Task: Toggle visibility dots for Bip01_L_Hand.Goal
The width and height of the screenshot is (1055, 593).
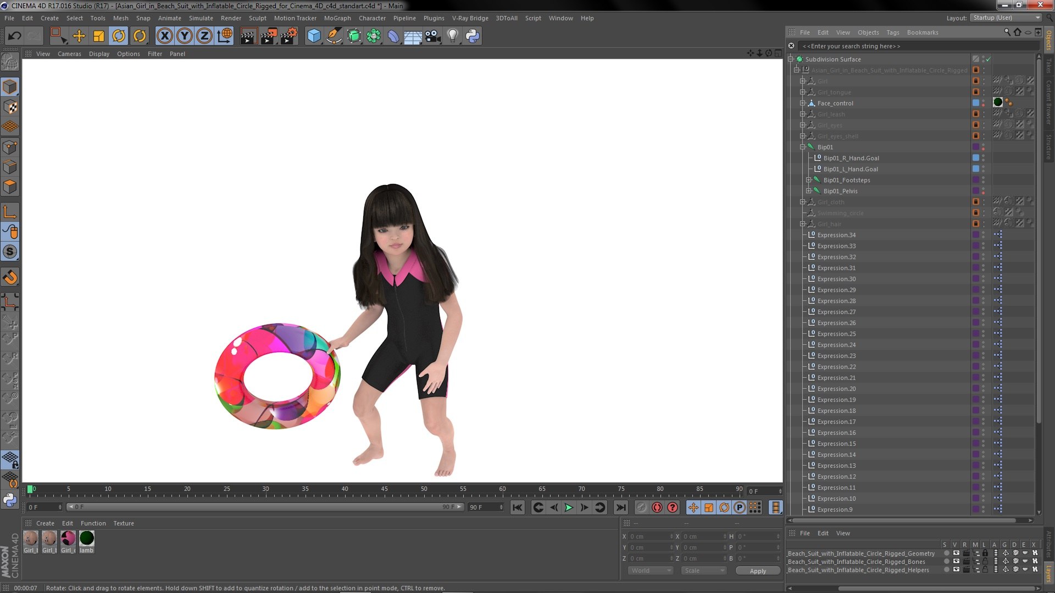Action: (x=984, y=169)
